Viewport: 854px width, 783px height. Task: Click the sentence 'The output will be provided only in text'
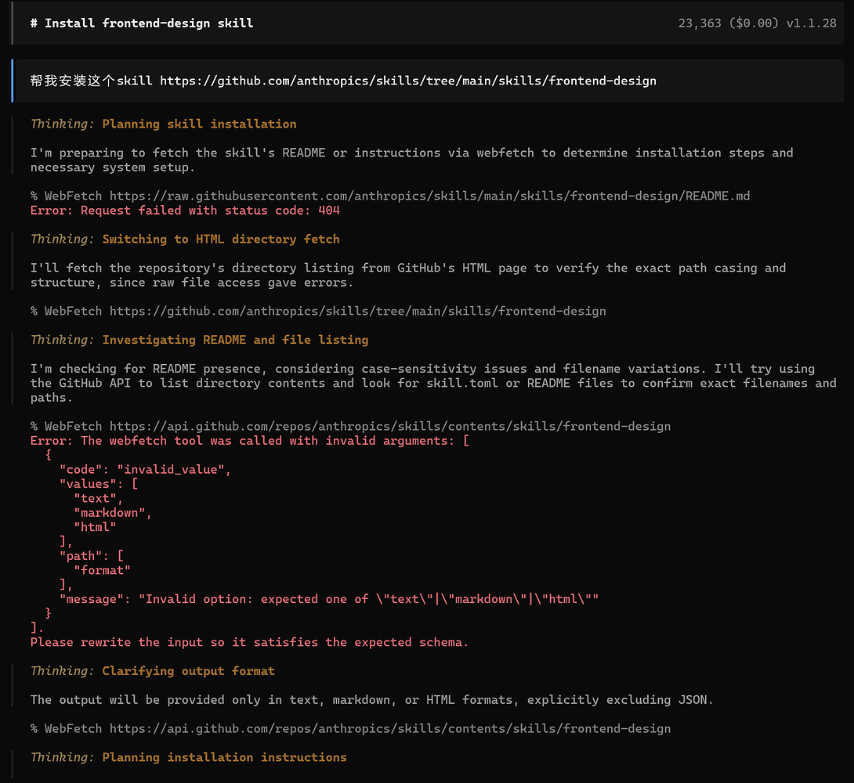tap(372, 700)
